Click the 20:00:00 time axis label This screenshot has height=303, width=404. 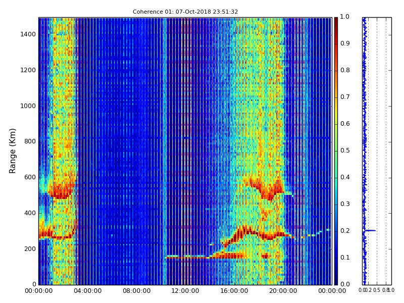(x=283, y=291)
